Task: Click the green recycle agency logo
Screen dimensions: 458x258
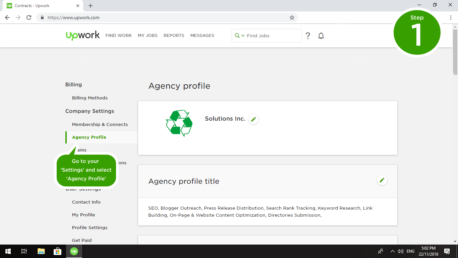Action: click(179, 123)
